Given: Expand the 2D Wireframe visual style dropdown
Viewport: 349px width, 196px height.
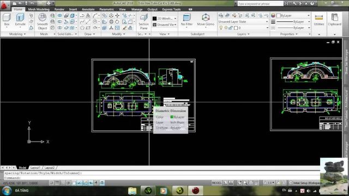Looking at the screenshot, I should click(x=165, y=19).
